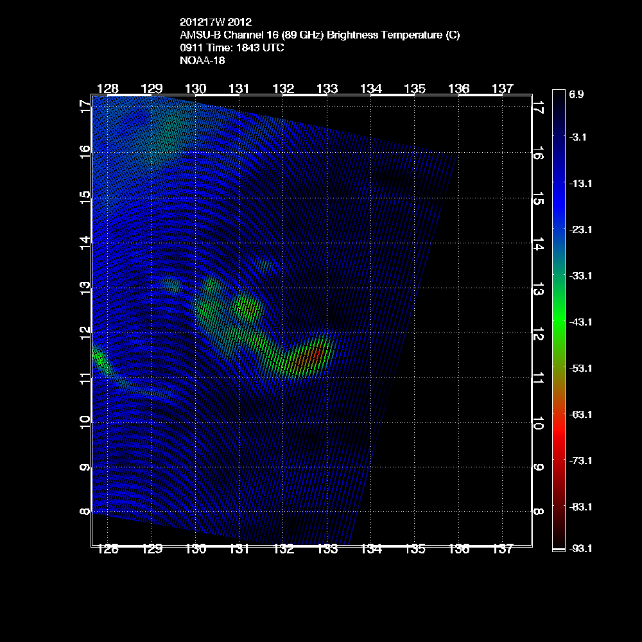Click the "-63.1" color bar label
This screenshot has width=642, height=642.
pos(580,415)
